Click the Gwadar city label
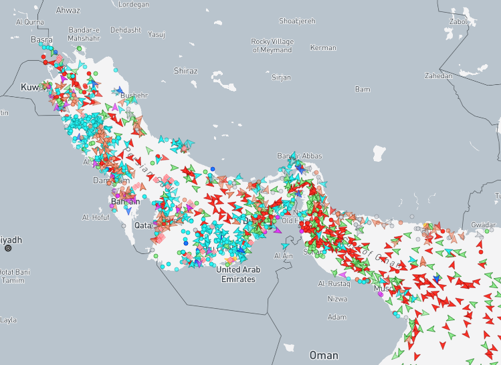 click(484, 225)
